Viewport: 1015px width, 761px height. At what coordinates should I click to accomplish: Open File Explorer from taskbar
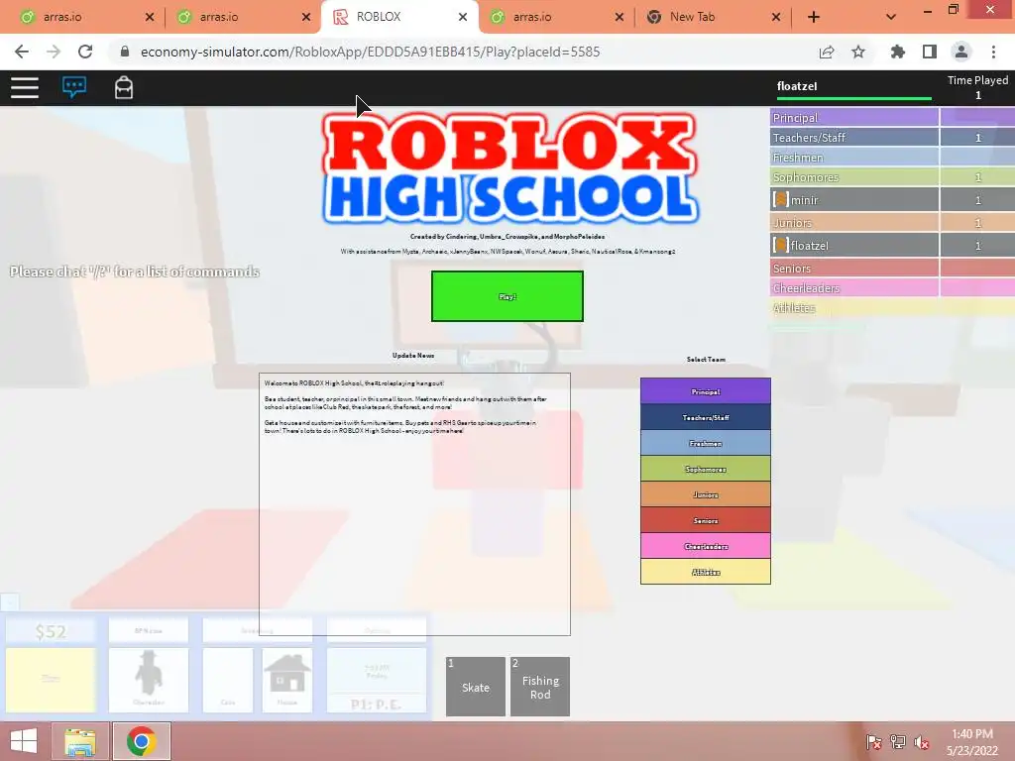[80, 741]
